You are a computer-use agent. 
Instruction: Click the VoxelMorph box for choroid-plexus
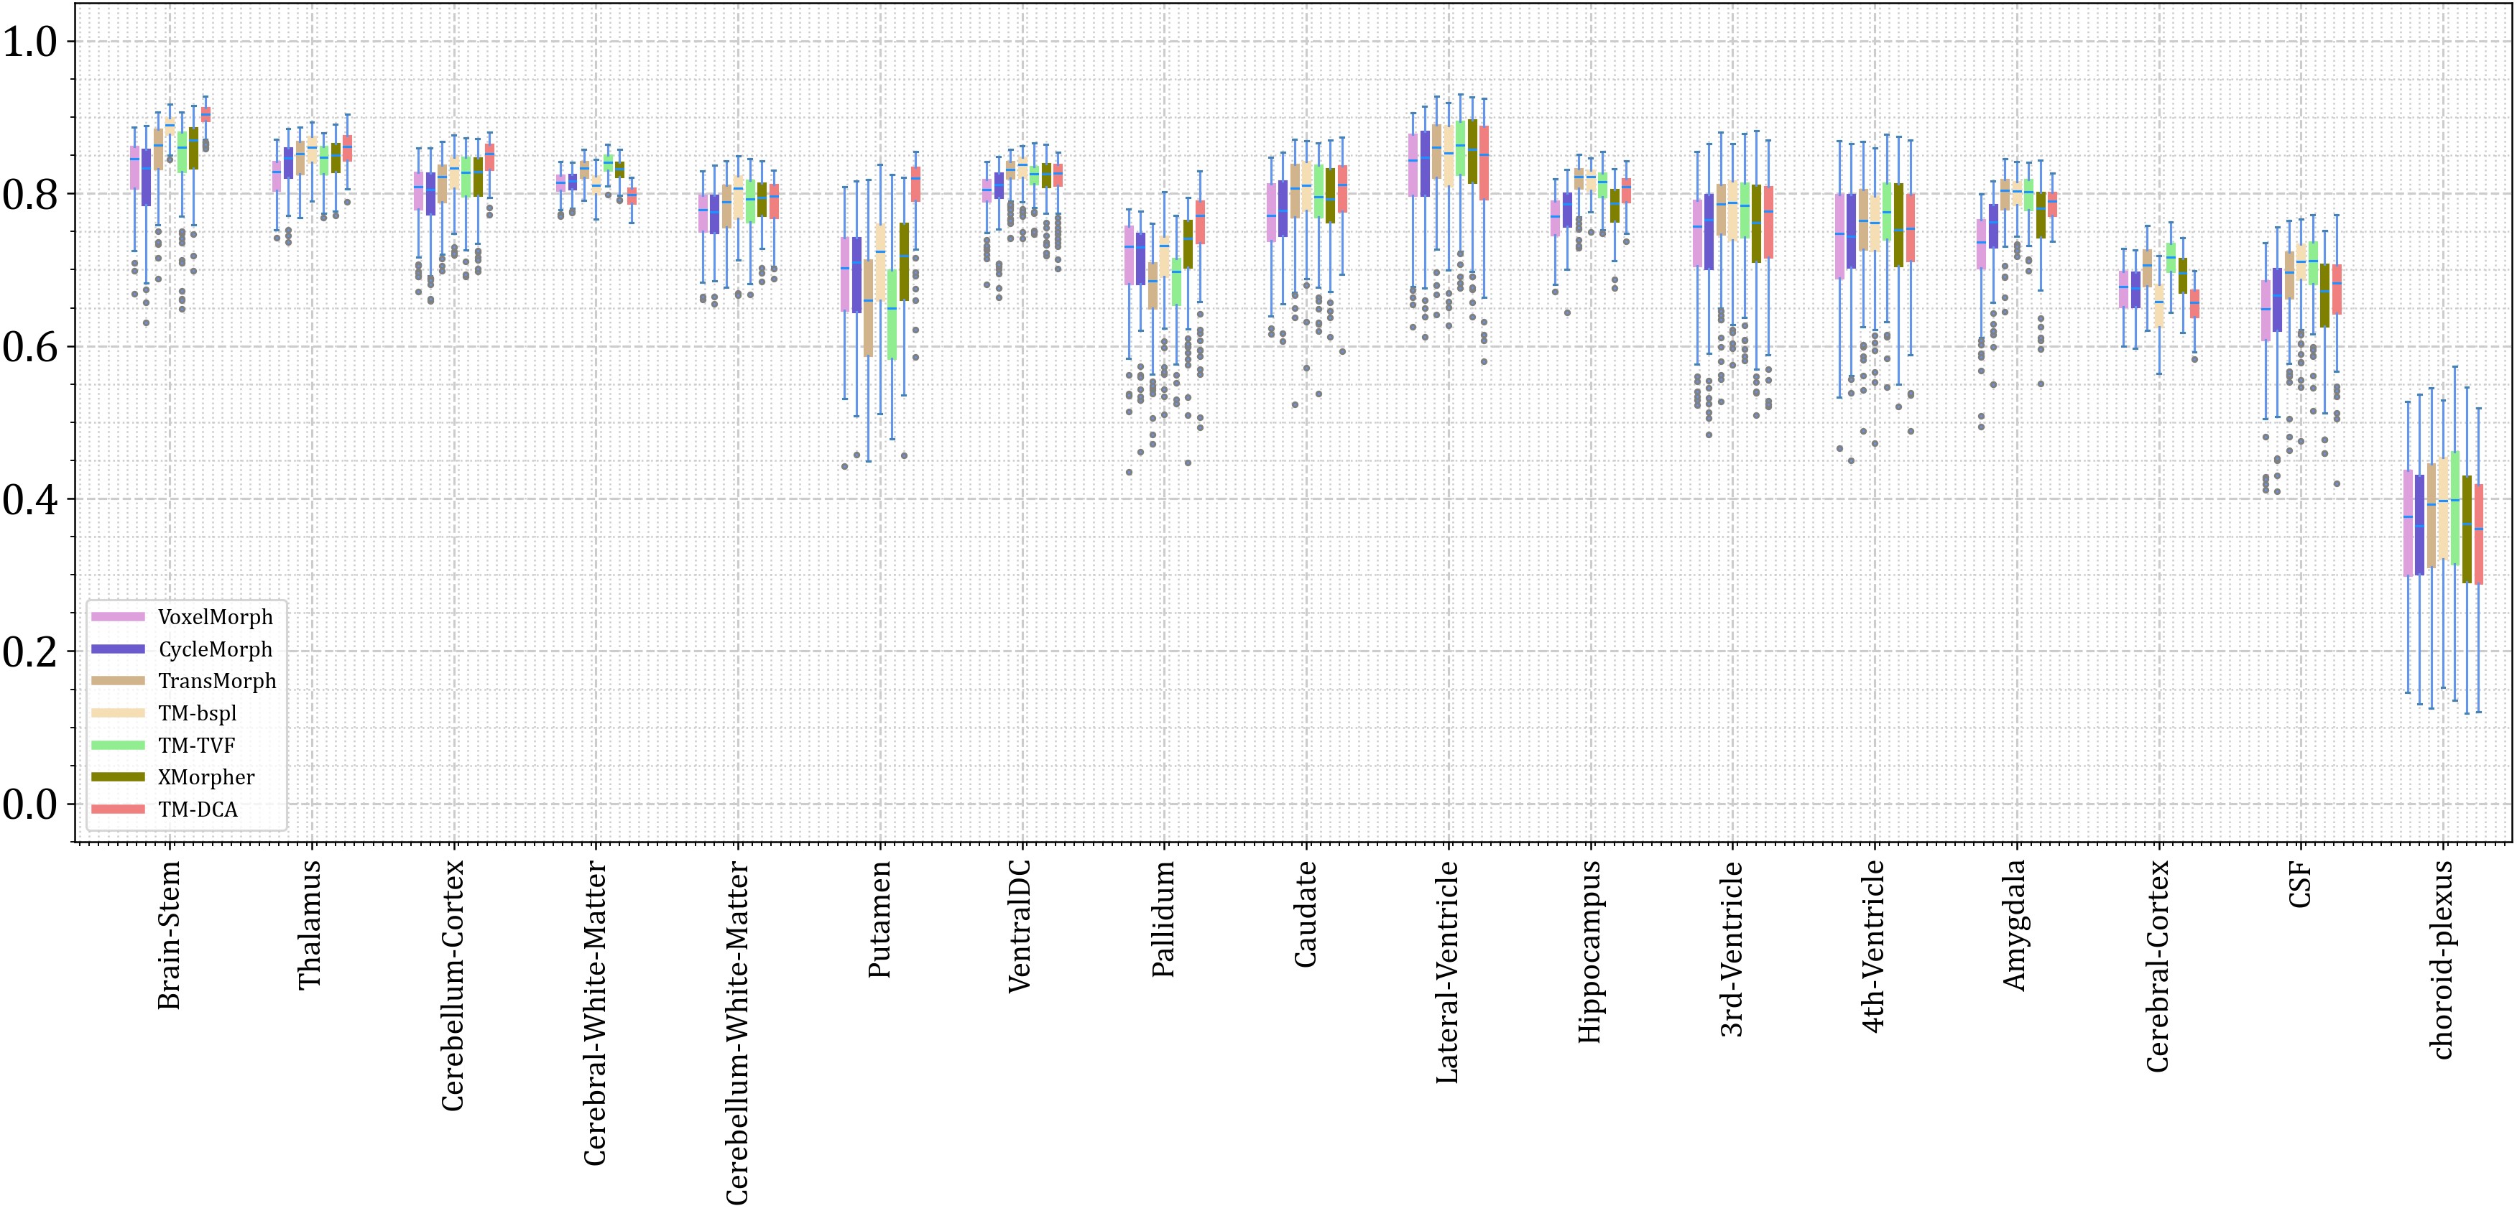(2409, 524)
